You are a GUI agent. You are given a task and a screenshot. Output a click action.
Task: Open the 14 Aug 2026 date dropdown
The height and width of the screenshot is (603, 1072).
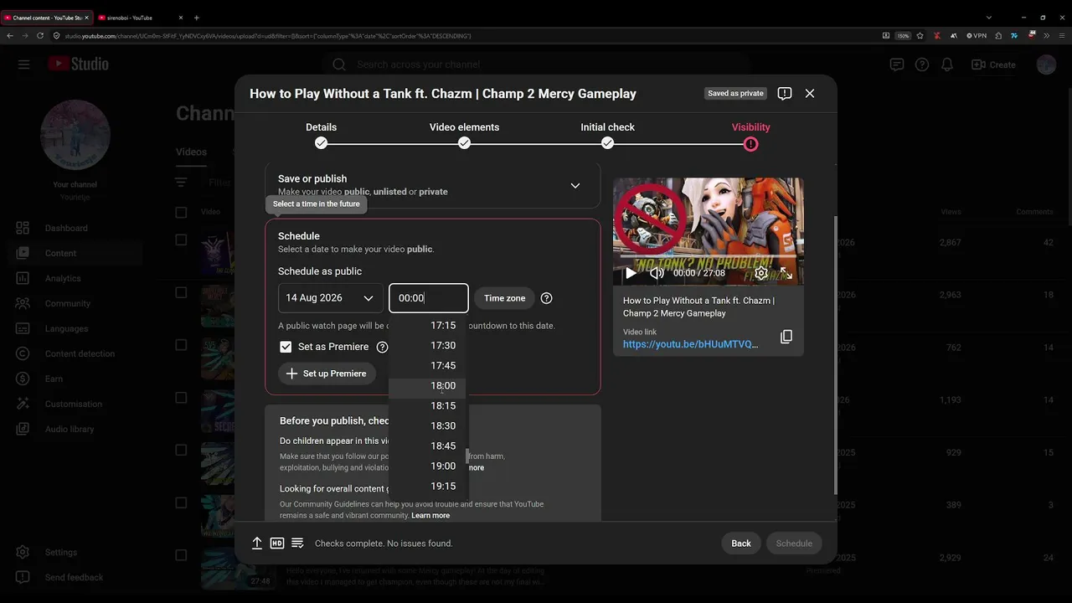point(331,298)
